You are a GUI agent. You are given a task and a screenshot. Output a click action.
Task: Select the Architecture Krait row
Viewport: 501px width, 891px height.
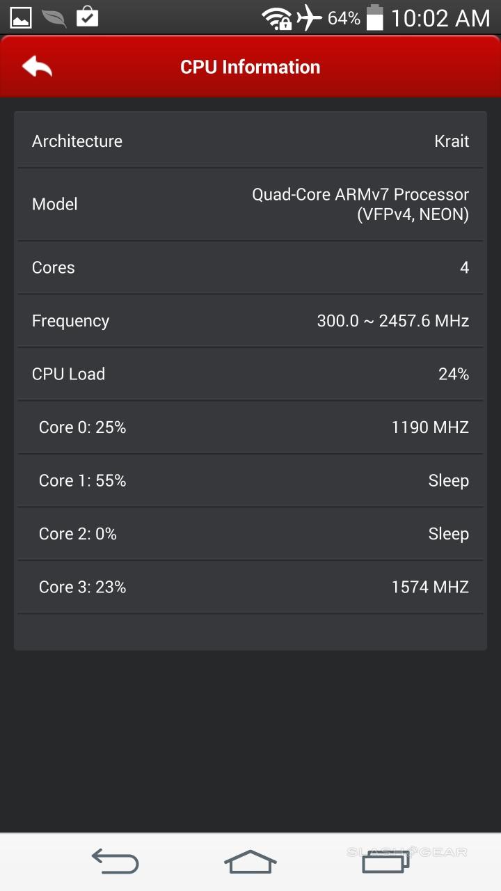pos(250,141)
